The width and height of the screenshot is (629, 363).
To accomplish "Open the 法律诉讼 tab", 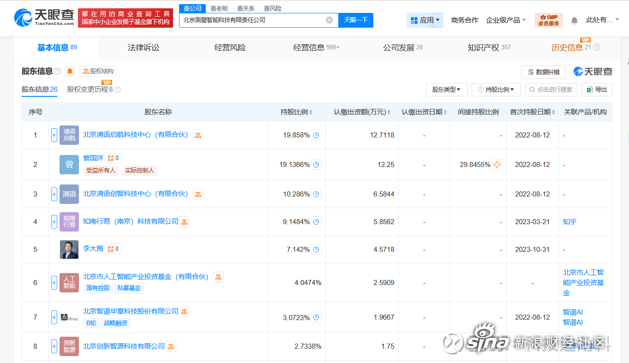I will (x=144, y=48).
